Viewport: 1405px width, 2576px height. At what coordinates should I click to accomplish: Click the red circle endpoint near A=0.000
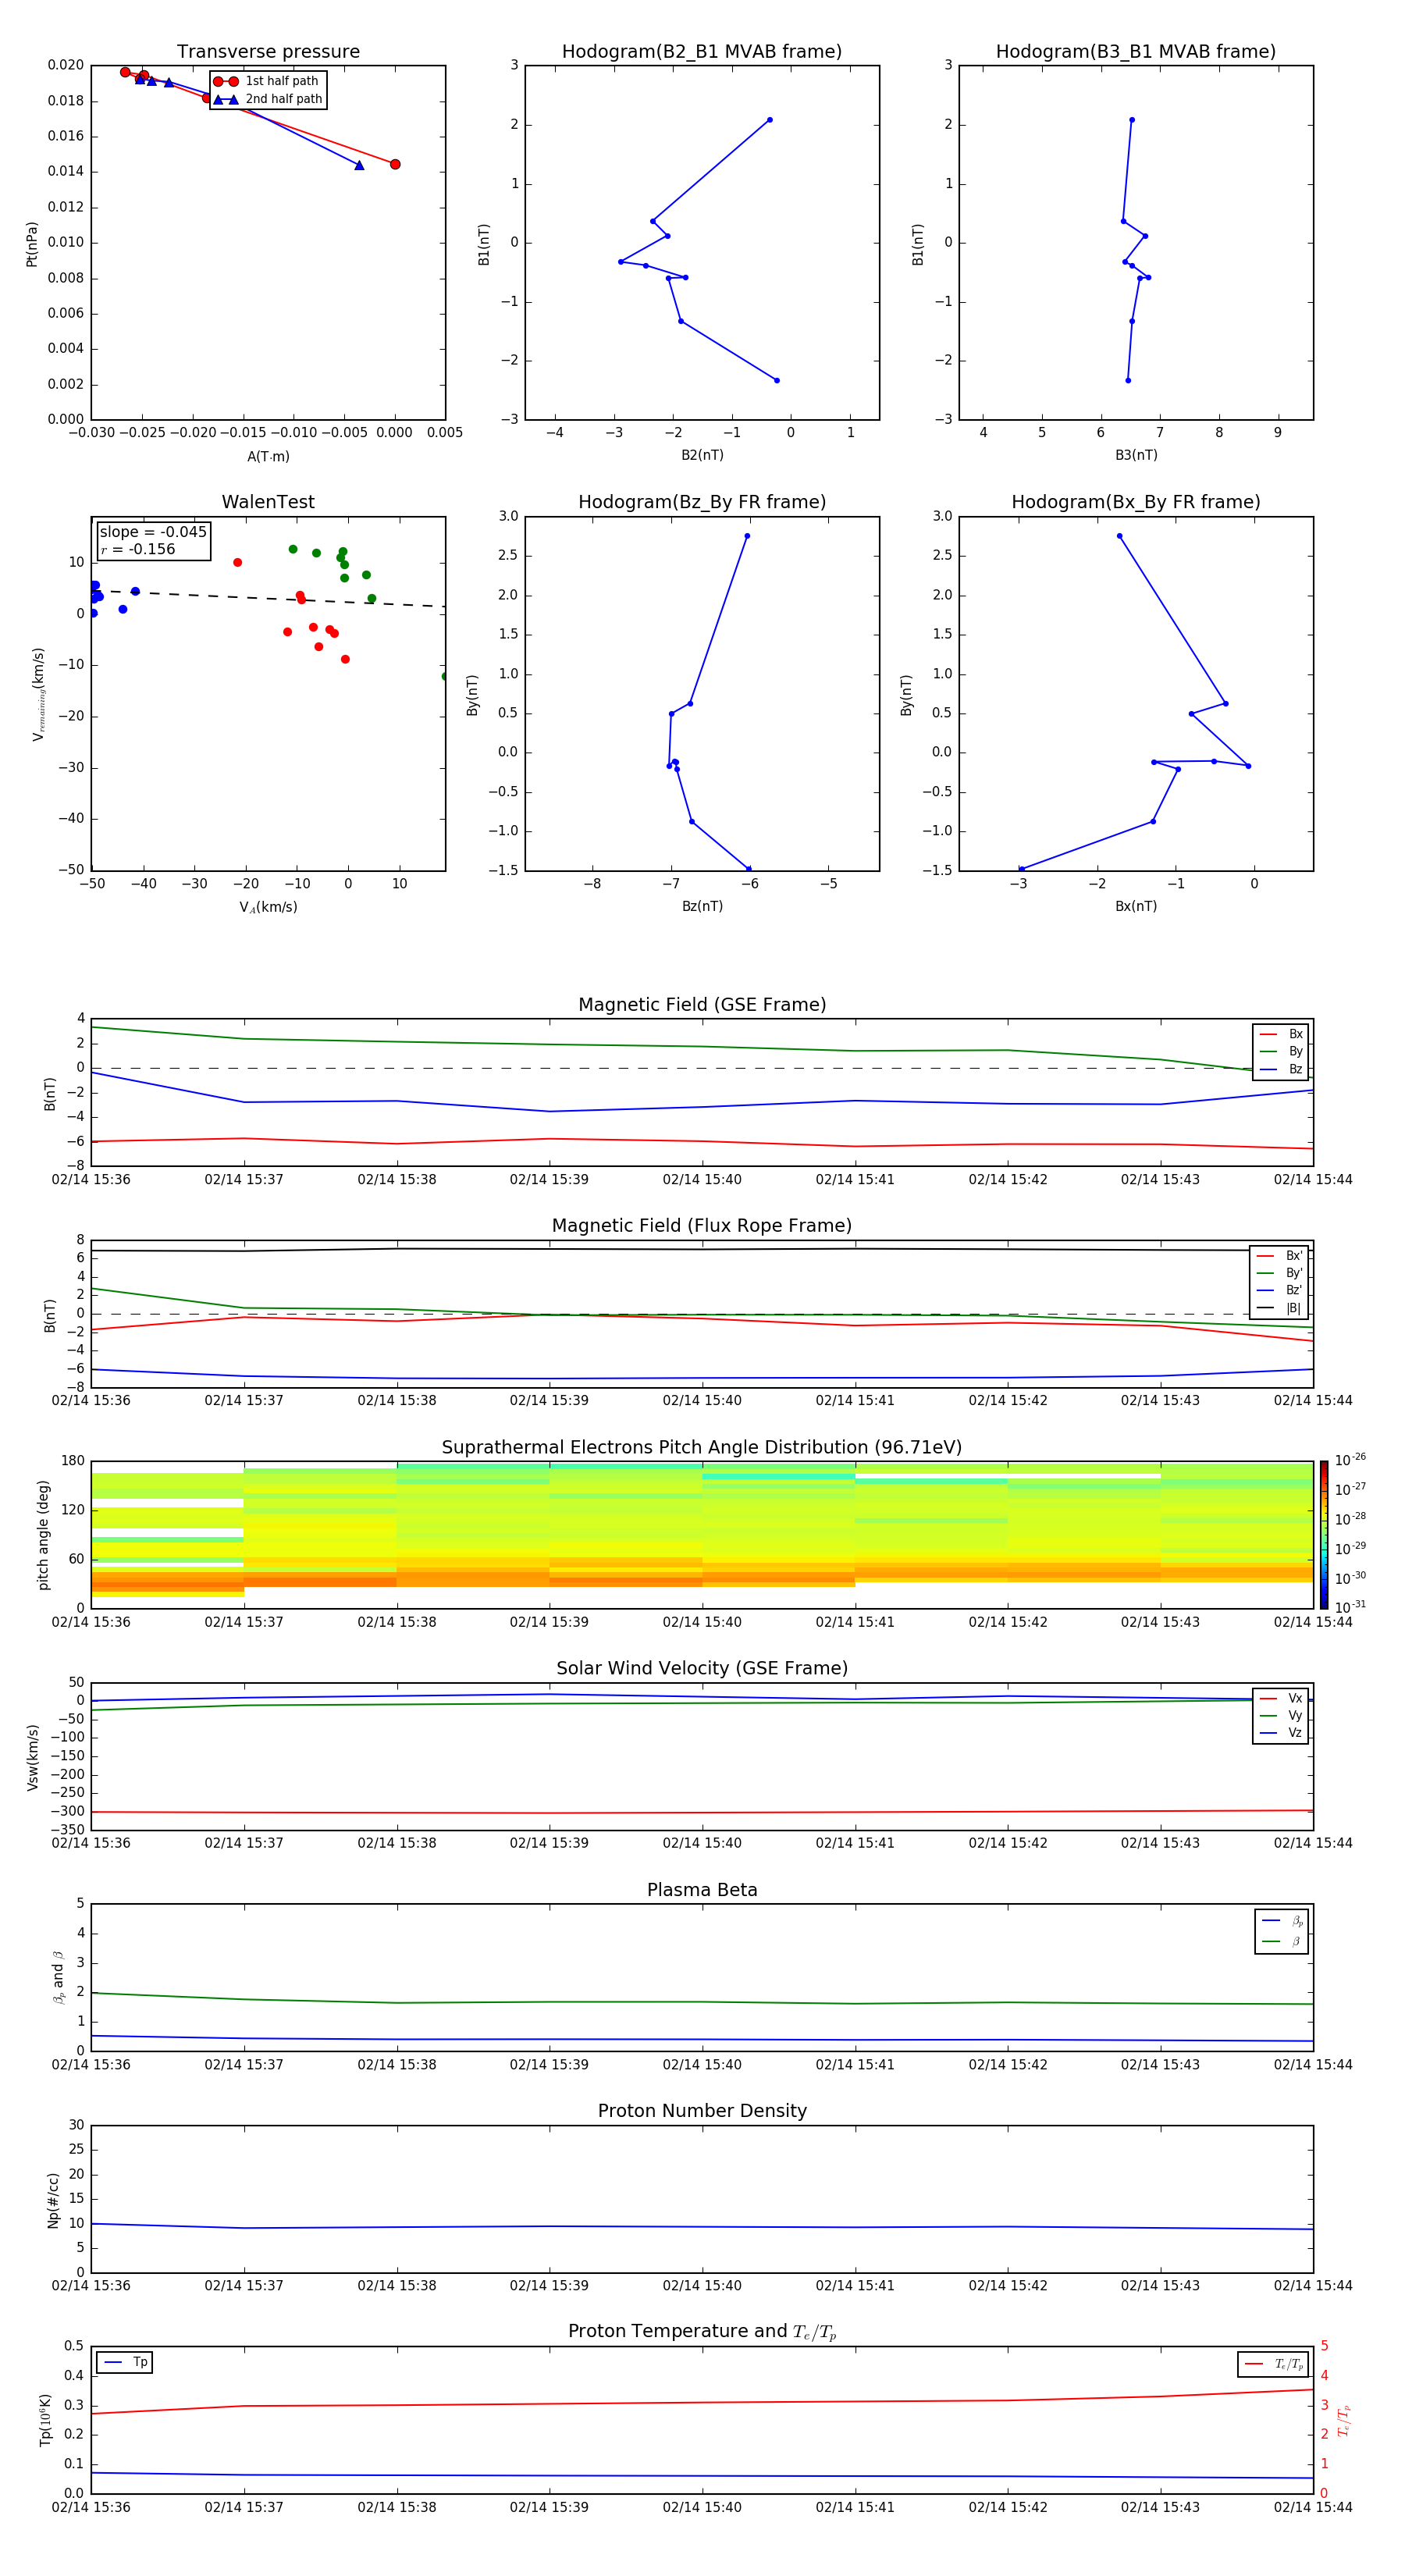(x=395, y=164)
